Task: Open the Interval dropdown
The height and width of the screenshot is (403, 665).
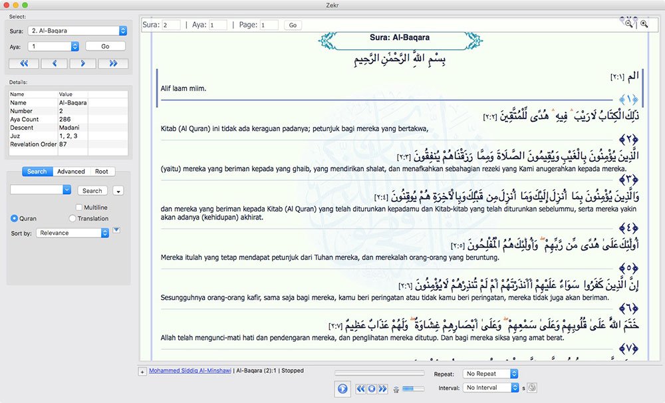Action: (491, 388)
